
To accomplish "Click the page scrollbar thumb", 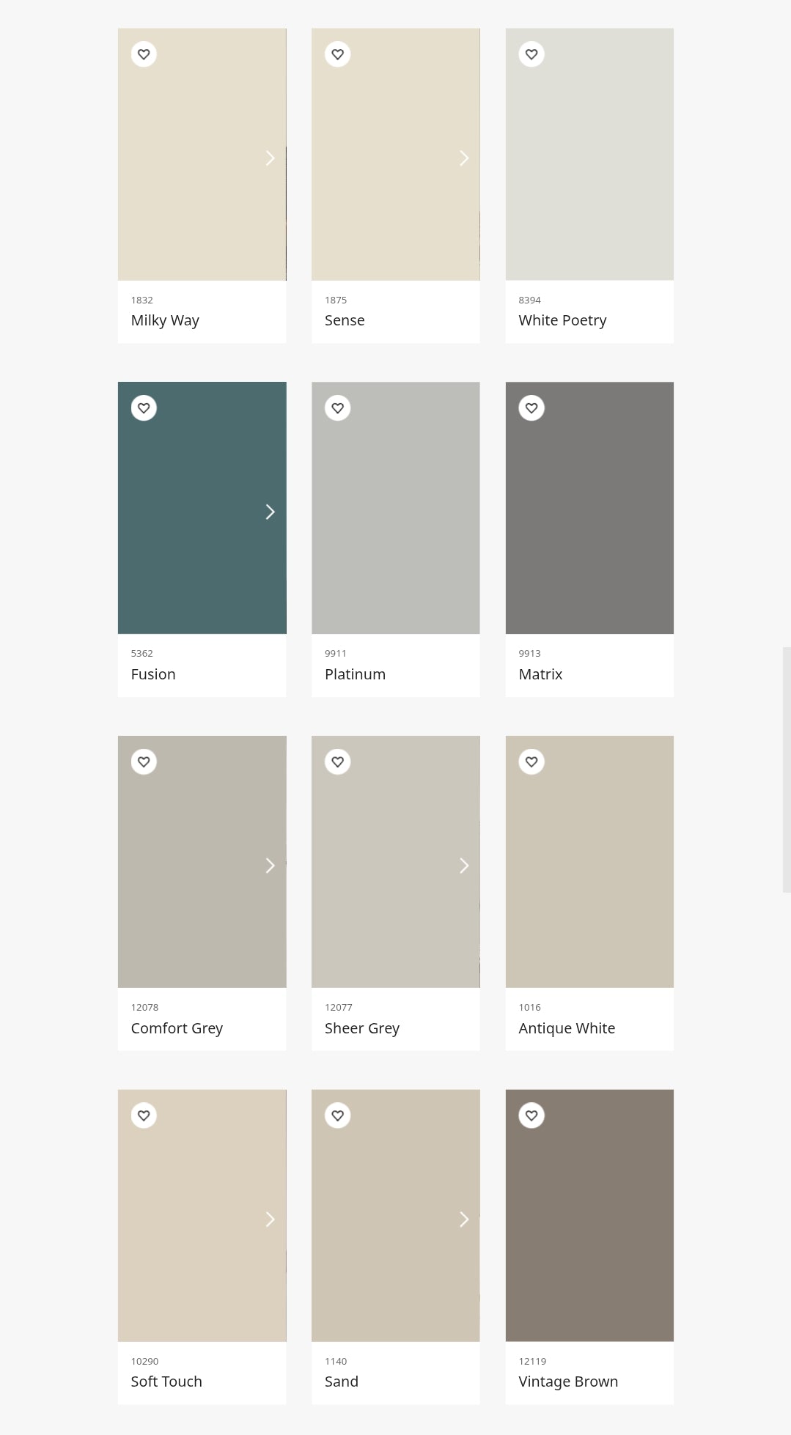I will (x=787, y=770).
